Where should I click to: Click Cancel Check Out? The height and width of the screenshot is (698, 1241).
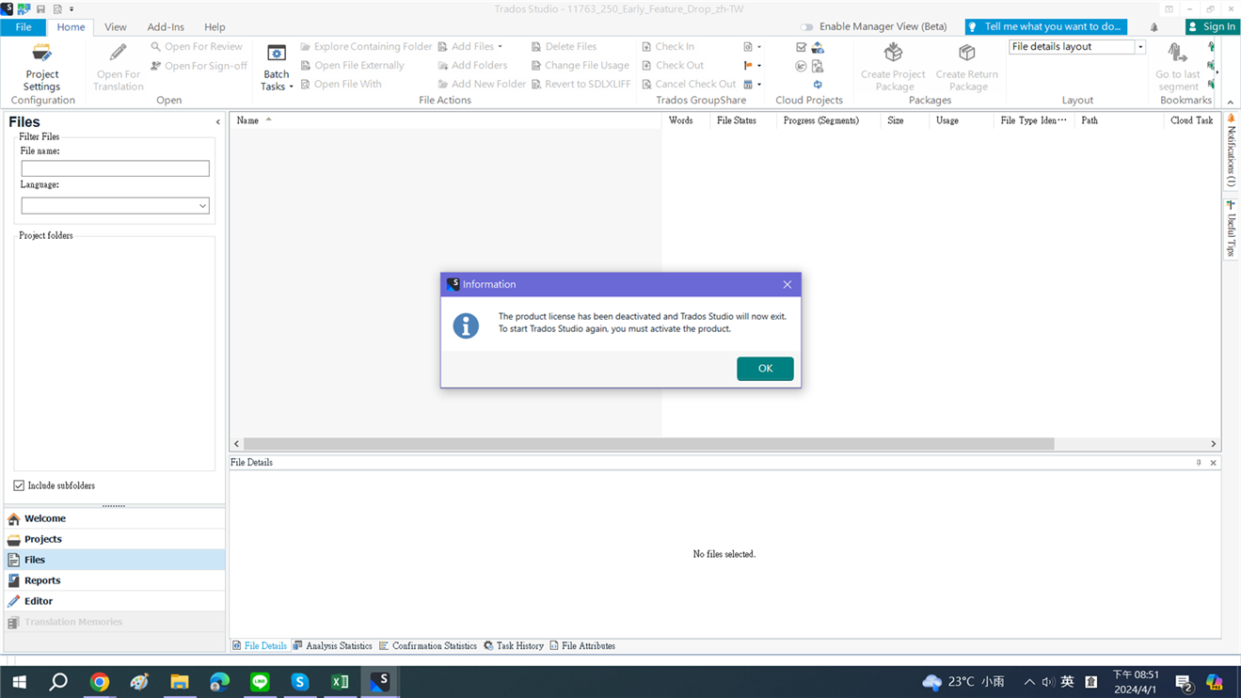689,84
